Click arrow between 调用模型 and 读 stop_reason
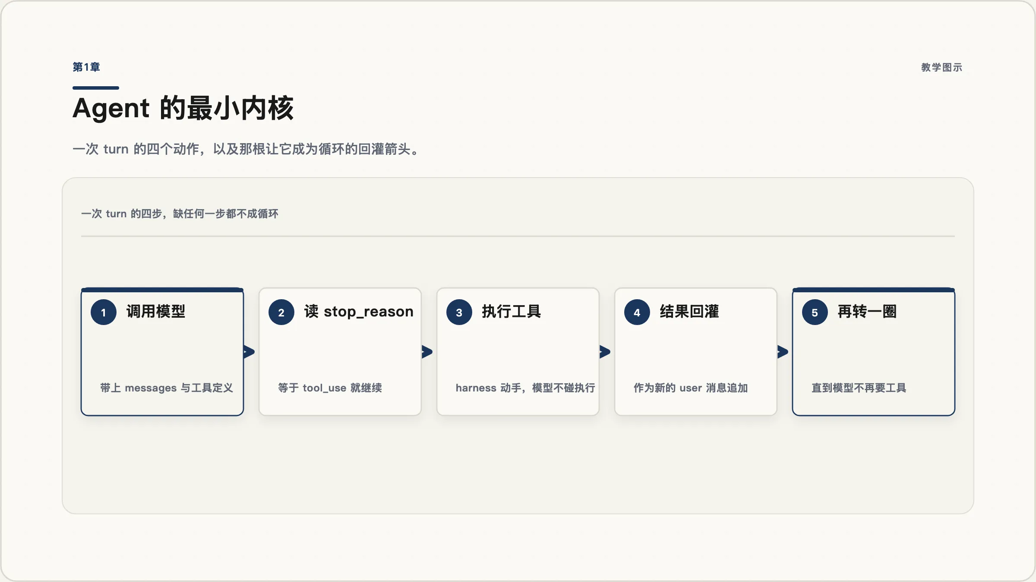The height and width of the screenshot is (582, 1036). [x=249, y=352]
